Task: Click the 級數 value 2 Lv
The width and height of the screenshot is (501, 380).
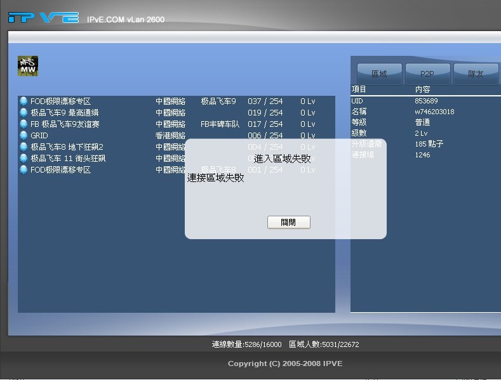Action: pos(421,133)
